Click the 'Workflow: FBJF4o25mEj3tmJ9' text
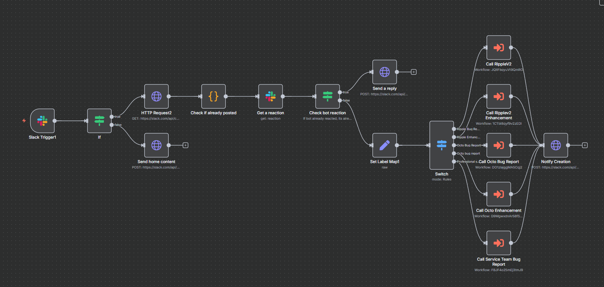Viewport: 604px width, 287px height. point(499,270)
